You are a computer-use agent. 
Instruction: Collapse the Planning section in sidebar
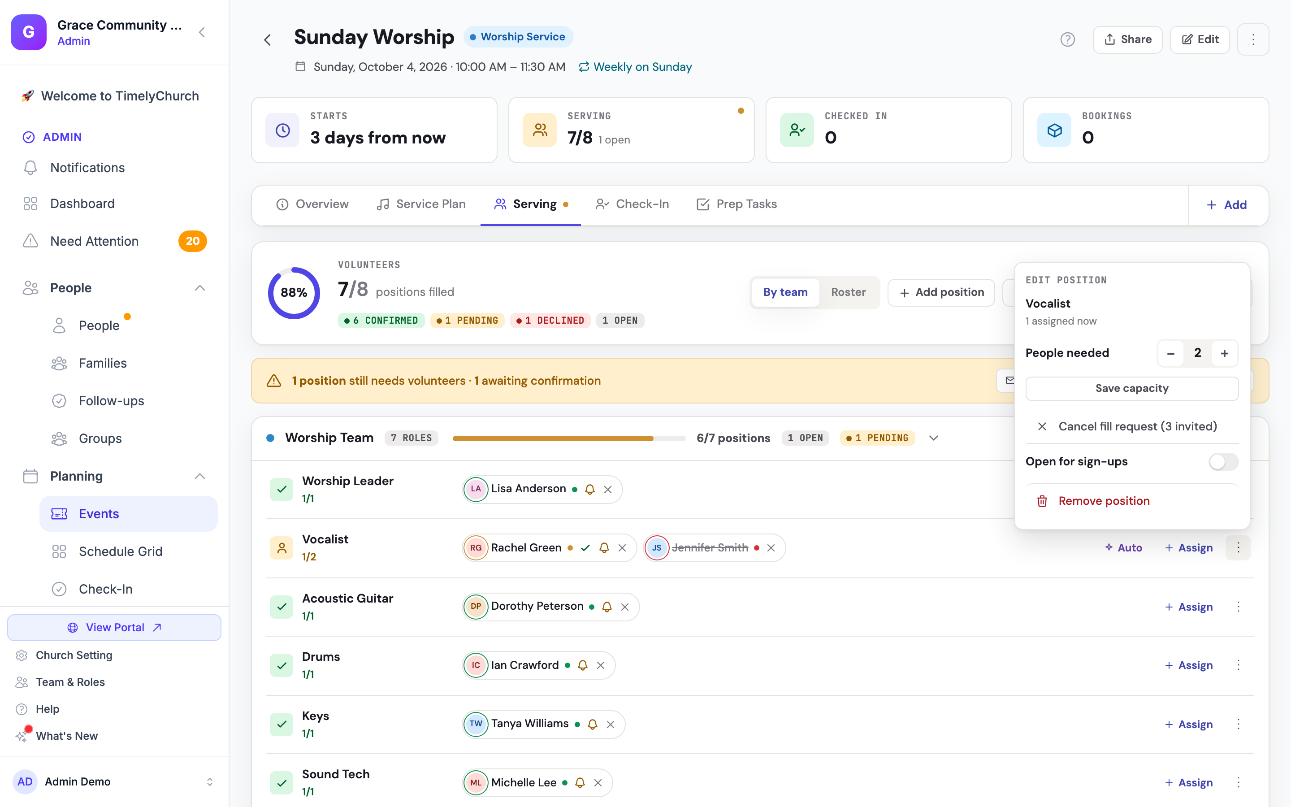[200, 476]
